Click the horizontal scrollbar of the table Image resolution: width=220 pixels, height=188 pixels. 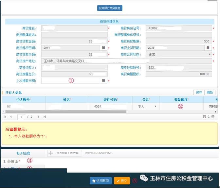coord(66,111)
